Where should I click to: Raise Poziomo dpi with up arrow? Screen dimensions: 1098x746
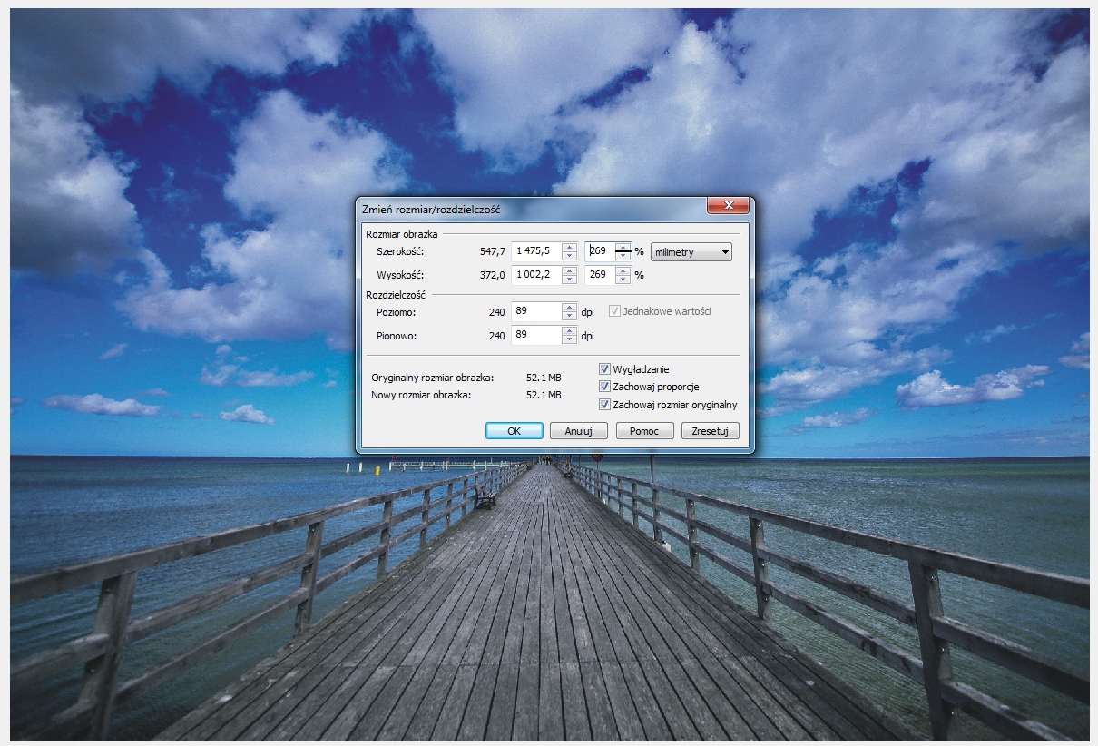coord(569,308)
